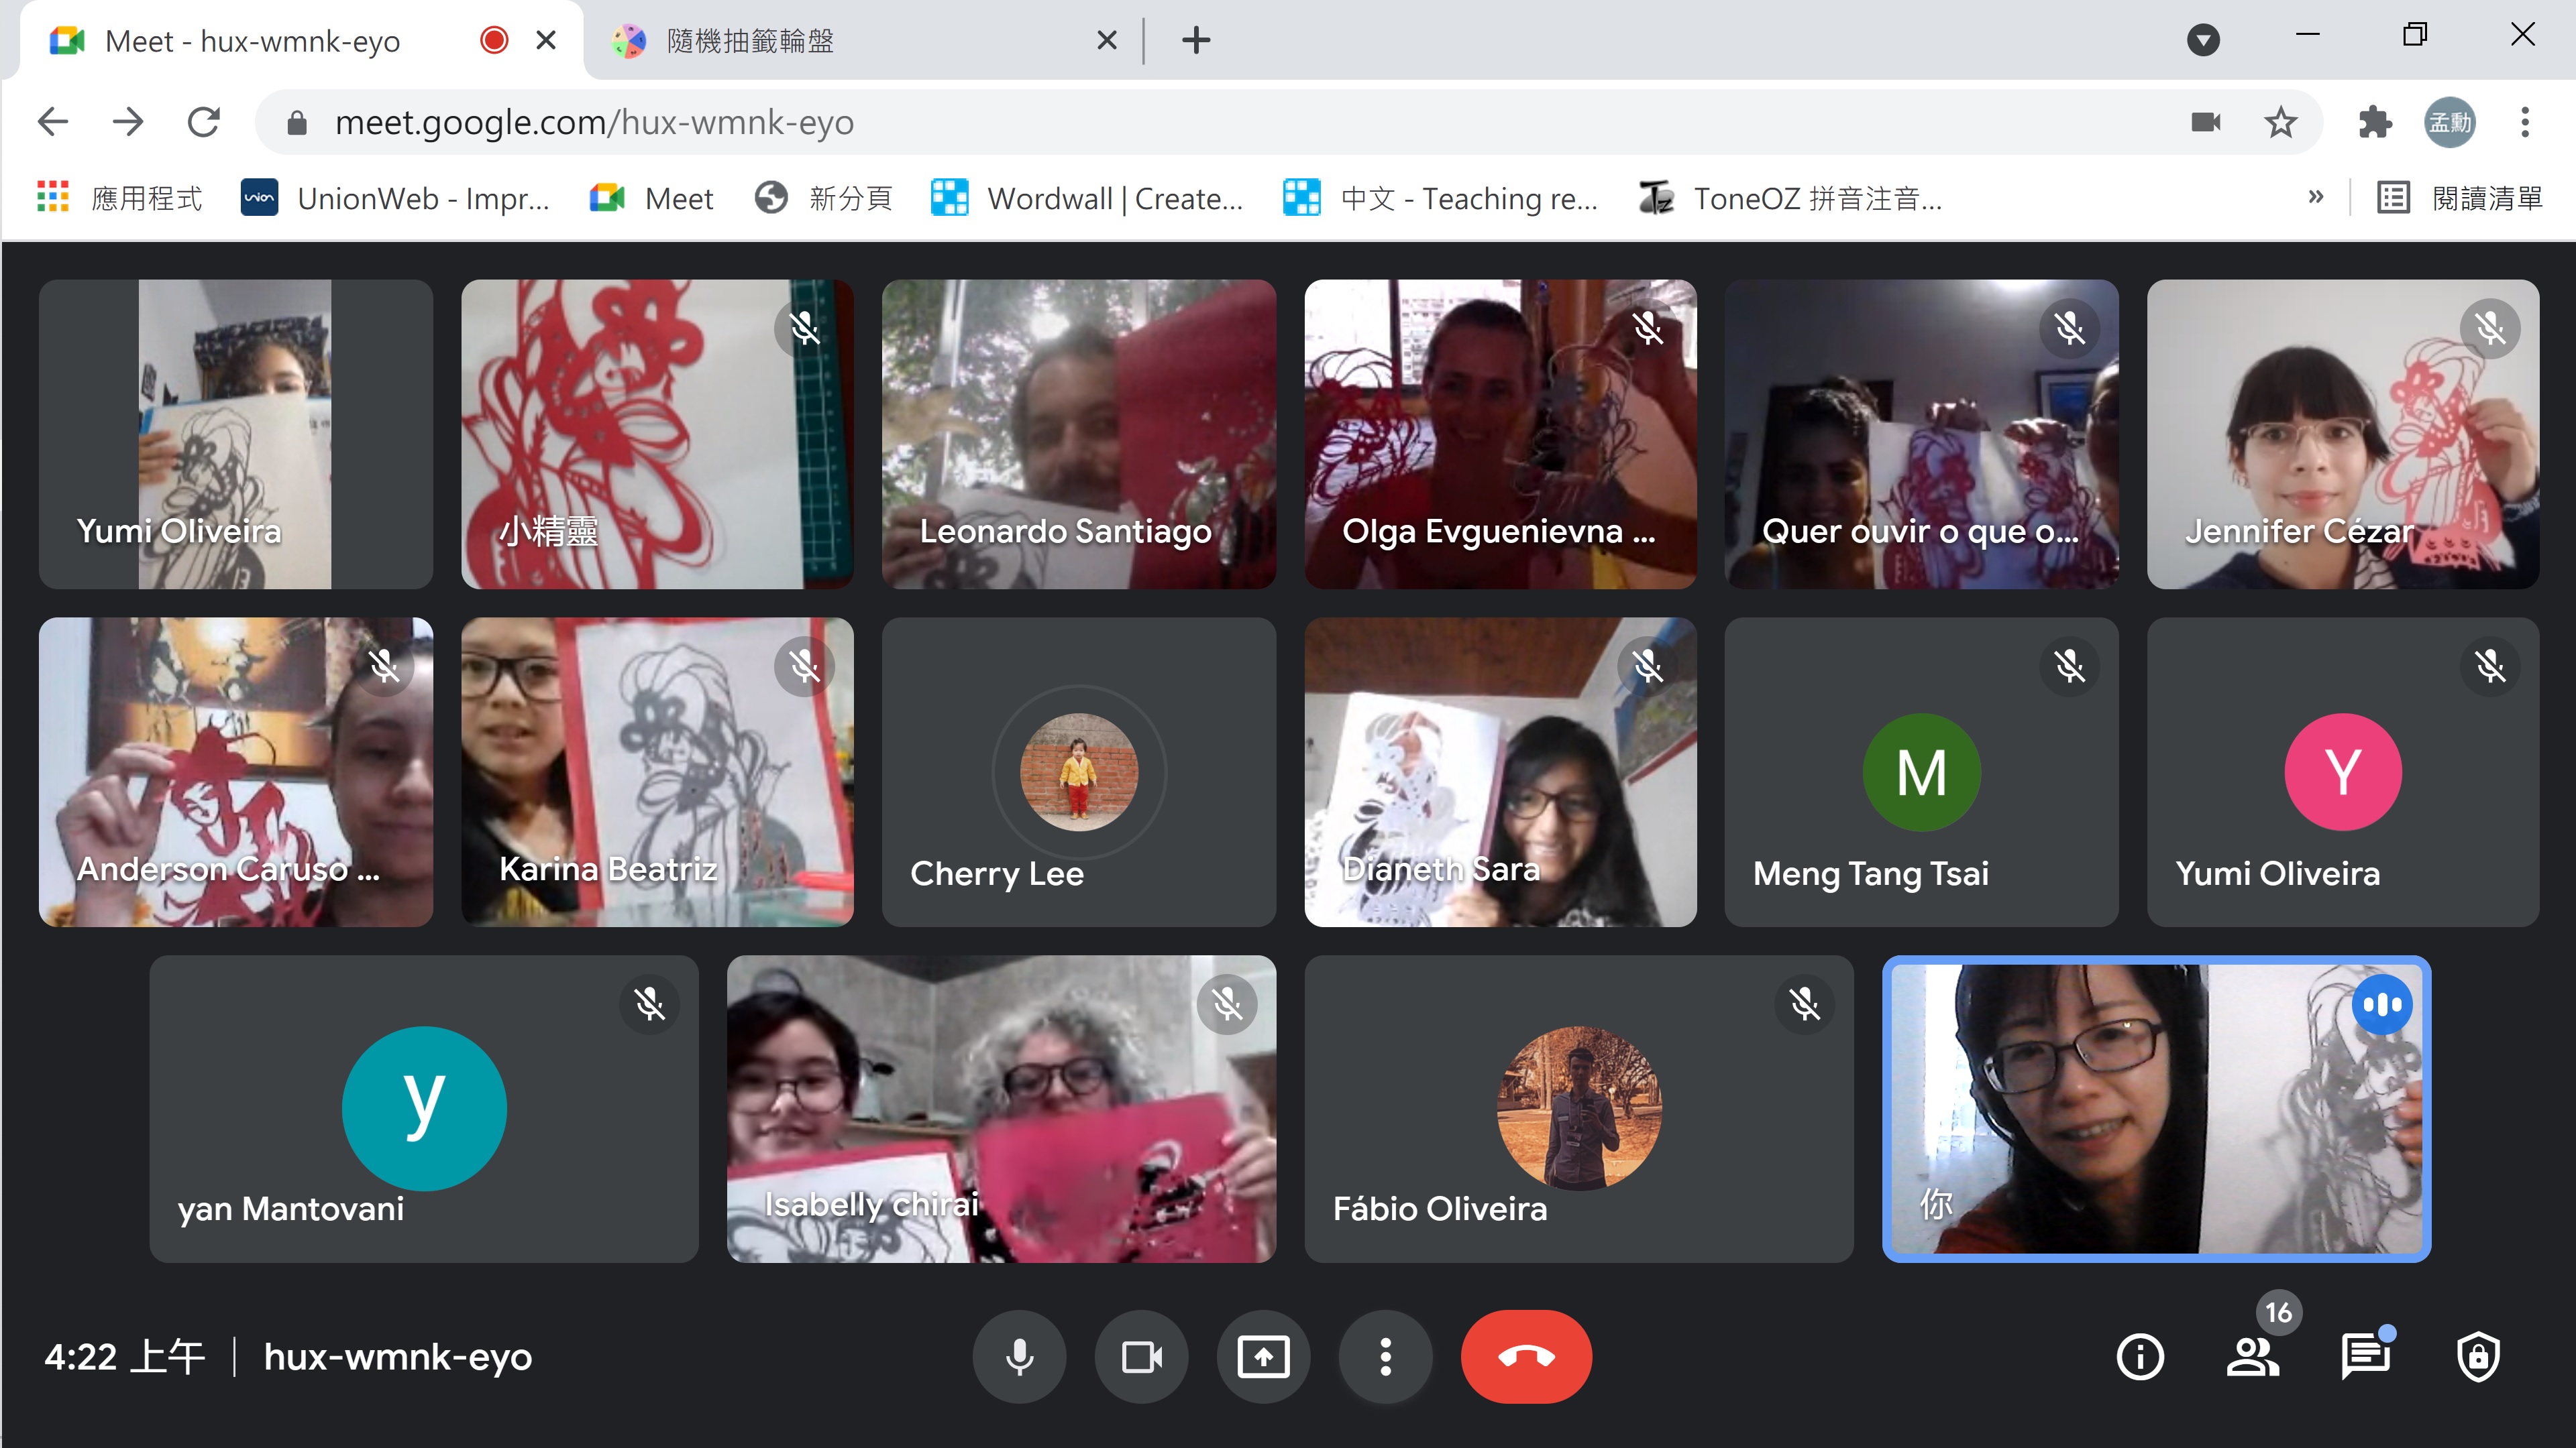This screenshot has width=2576, height=1448.
Task: Open the chat messages panel
Action: pyautogui.click(x=2365, y=1356)
